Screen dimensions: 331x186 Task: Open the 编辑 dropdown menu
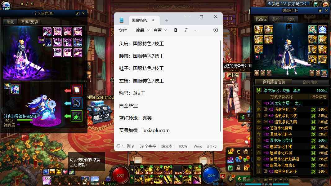[142, 30]
